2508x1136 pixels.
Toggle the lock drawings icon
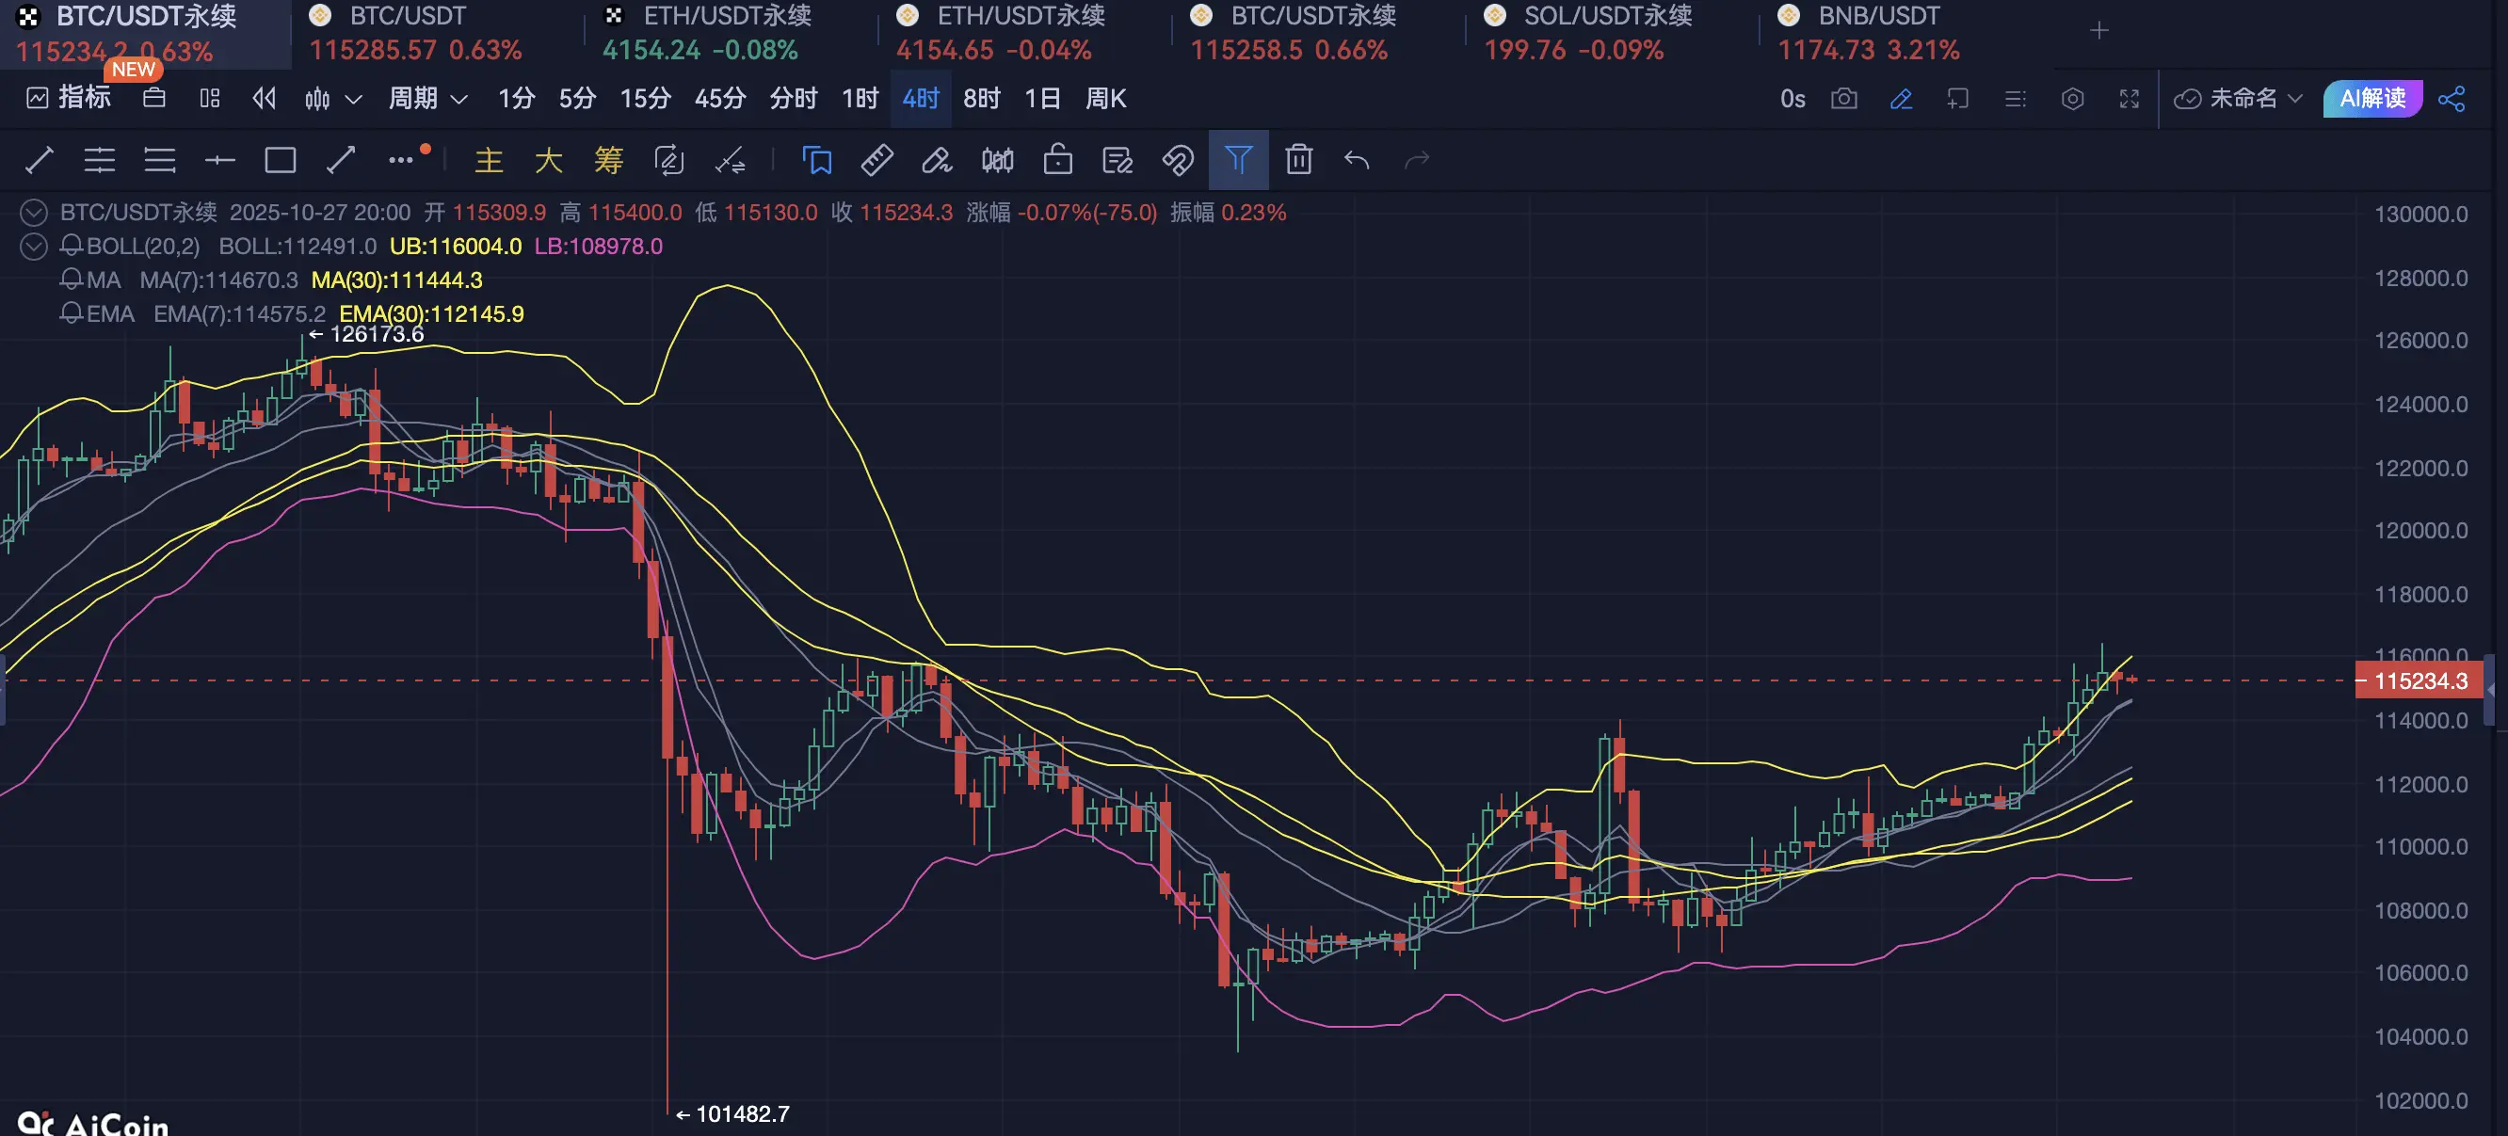tap(1057, 160)
